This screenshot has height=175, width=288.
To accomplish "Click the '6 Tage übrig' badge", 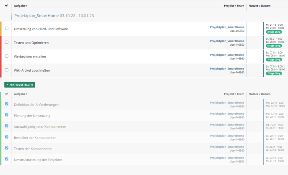I will tap(273, 46).
